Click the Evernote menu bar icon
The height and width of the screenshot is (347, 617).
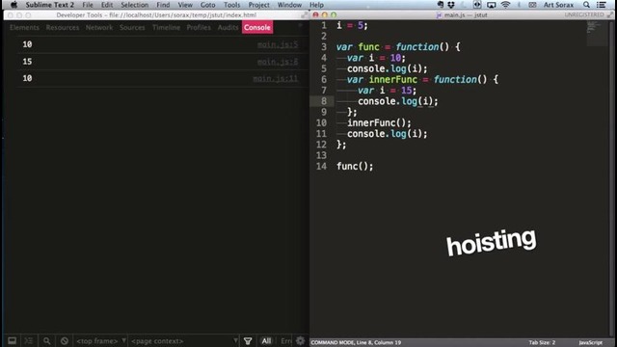[441, 5]
